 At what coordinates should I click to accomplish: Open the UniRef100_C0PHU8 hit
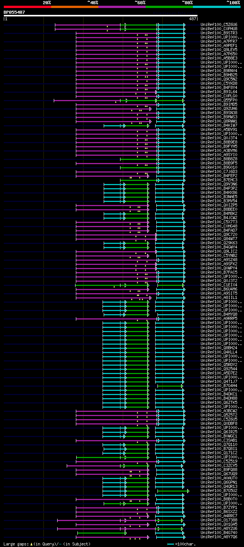coord(219,29)
